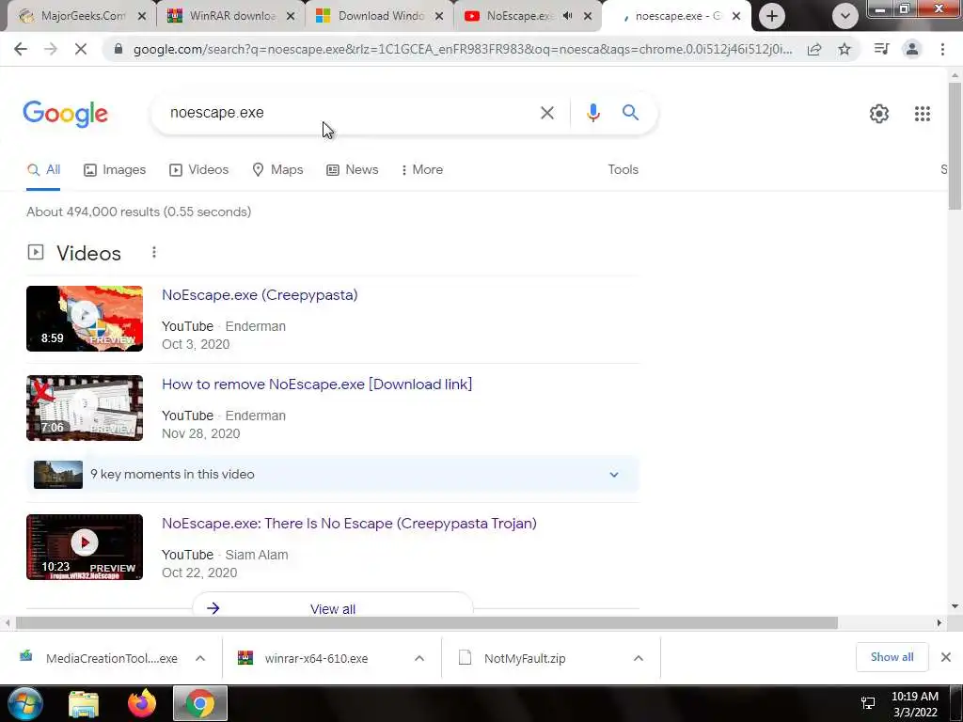Play the 10:23 video thumbnail
963x722 pixels.
[85, 547]
